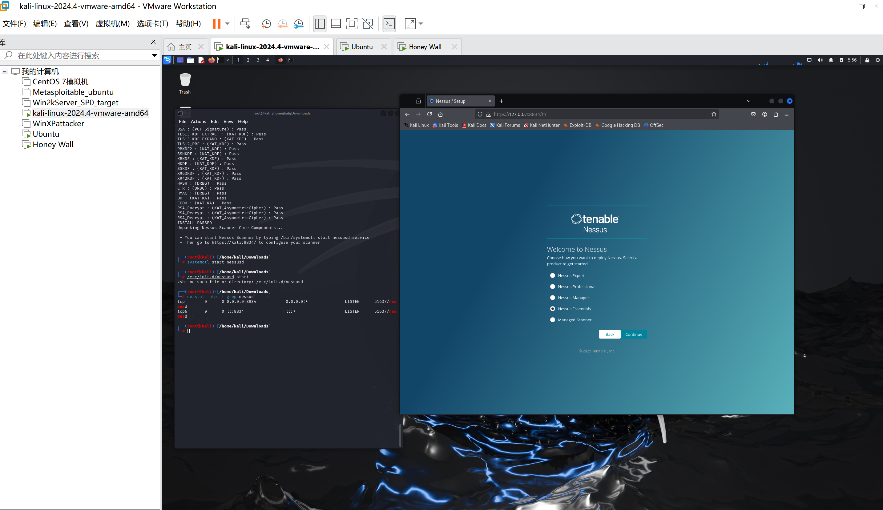Select Metasploitable_ubuntu in the library
883x510 pixels.
point(73,92)
